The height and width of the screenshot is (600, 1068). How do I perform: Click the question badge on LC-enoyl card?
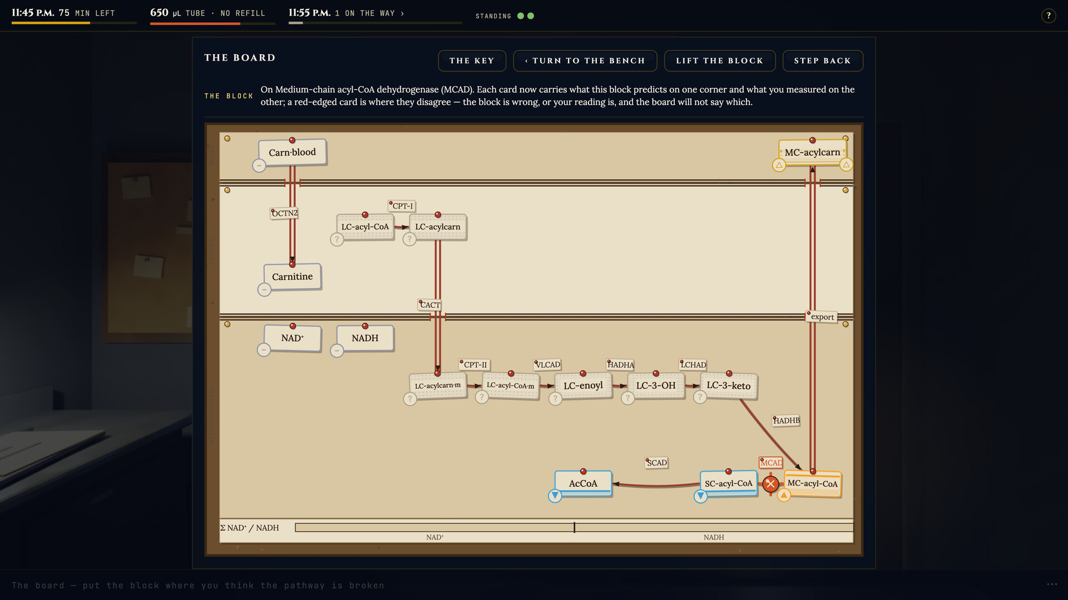click(x=555, y=398)
